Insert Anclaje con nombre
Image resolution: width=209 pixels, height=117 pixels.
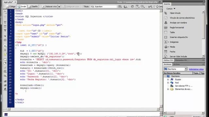tap(178, 23)
